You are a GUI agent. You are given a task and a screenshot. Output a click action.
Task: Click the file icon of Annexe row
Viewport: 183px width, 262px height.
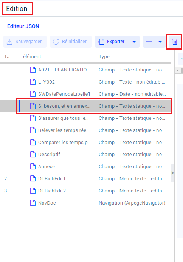[x=33, y=167]
